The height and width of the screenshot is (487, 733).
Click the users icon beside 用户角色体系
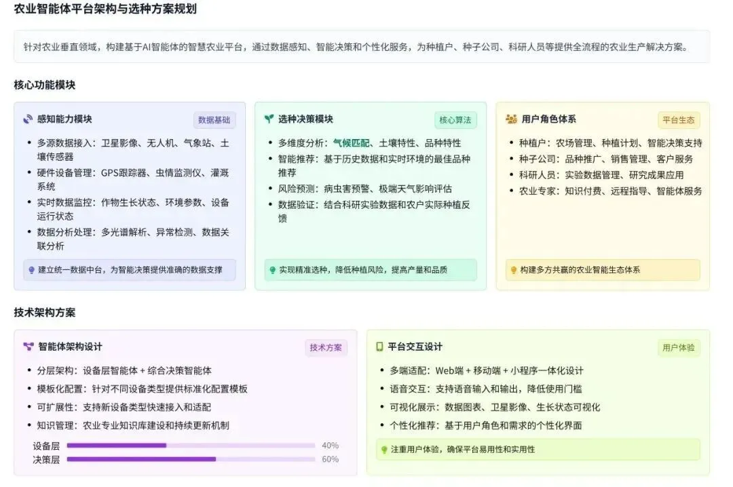coord(511,119)
